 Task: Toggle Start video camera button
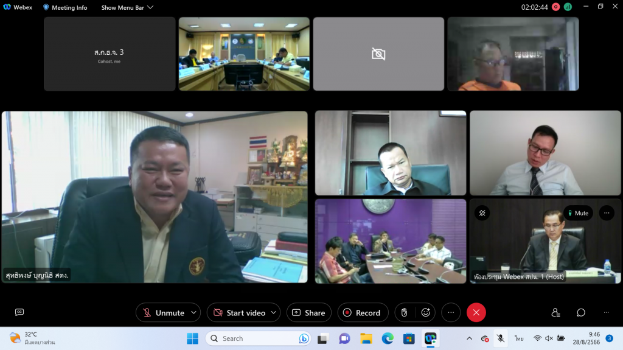238,312
